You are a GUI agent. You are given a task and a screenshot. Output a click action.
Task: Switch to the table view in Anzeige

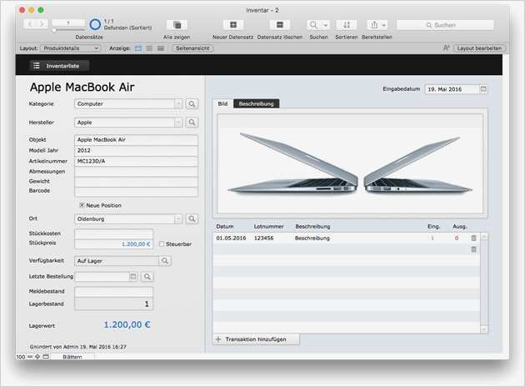coord(159,48)
